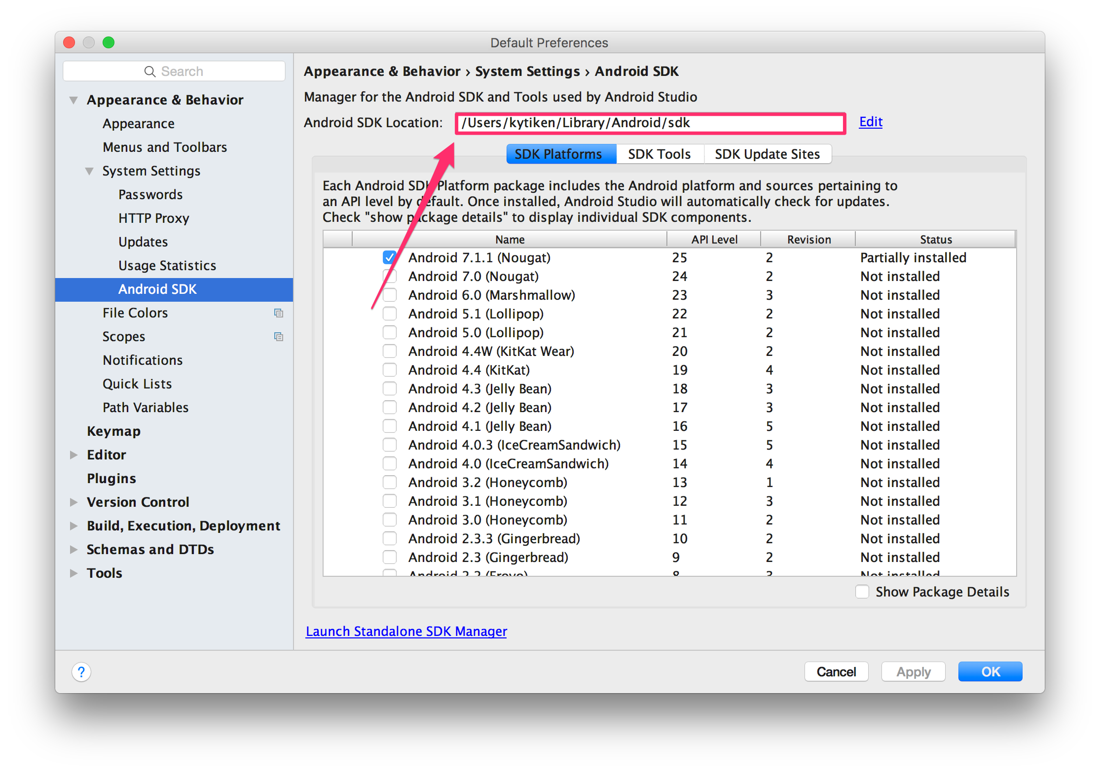Viewport: 1100px width, 772px height.
Task: Click the small icon beside Scopes
Action: pos(278,336)
